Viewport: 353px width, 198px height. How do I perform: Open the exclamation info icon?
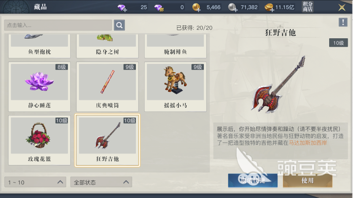(343, 22)
